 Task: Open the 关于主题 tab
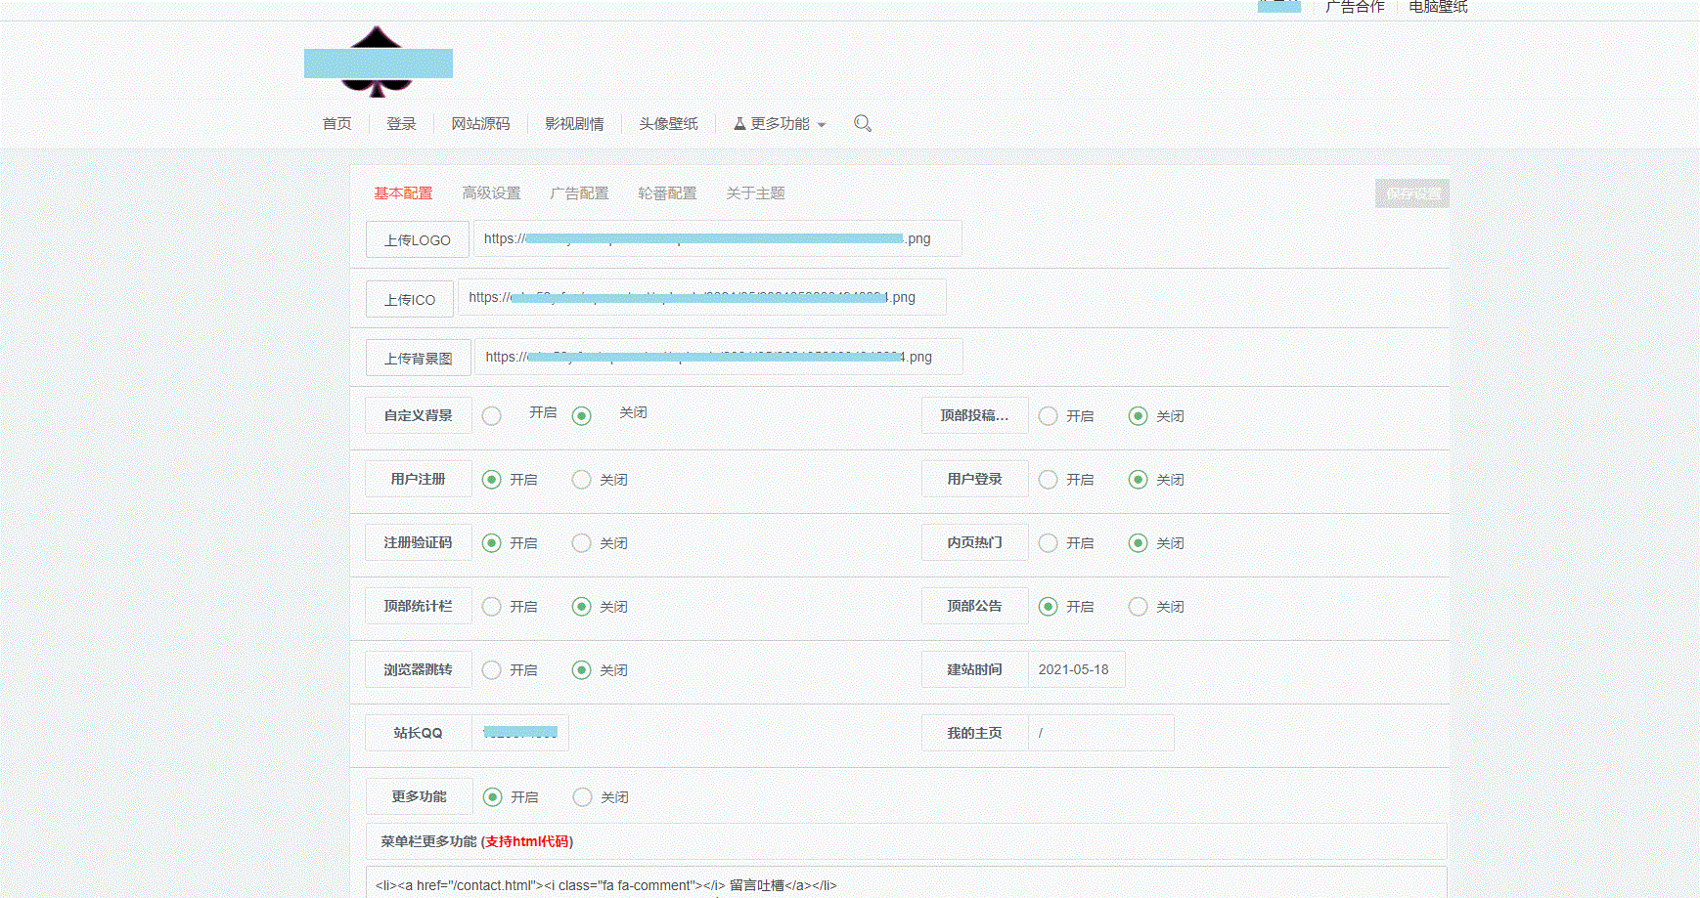point(755,193)
